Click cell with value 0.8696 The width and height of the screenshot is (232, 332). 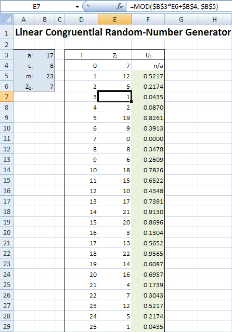tap(148, 222)
